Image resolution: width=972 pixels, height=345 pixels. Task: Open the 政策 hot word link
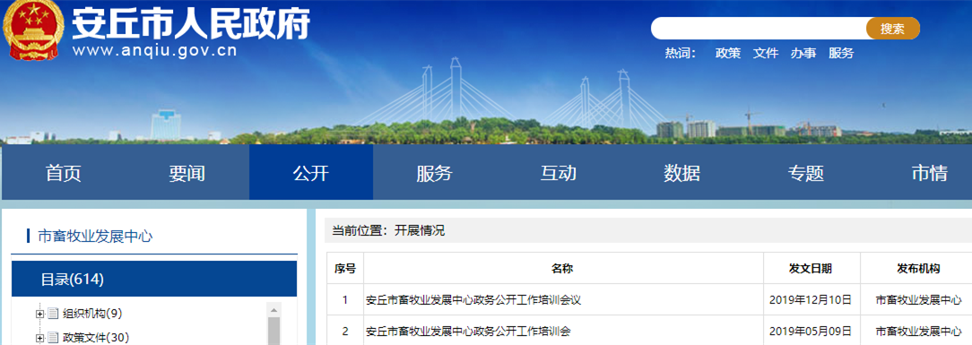pyautogui.click(x=728, y=53)
